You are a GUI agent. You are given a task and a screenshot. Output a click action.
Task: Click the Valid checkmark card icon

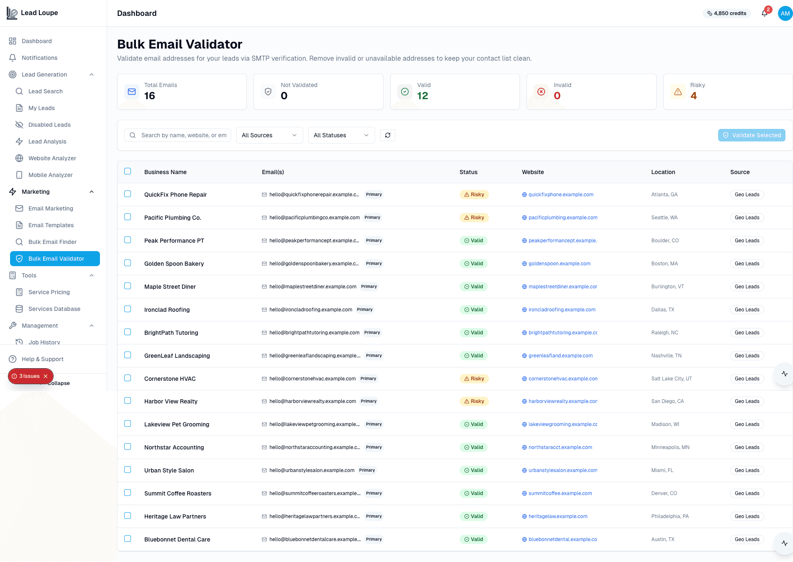click(x=405, y=92)
